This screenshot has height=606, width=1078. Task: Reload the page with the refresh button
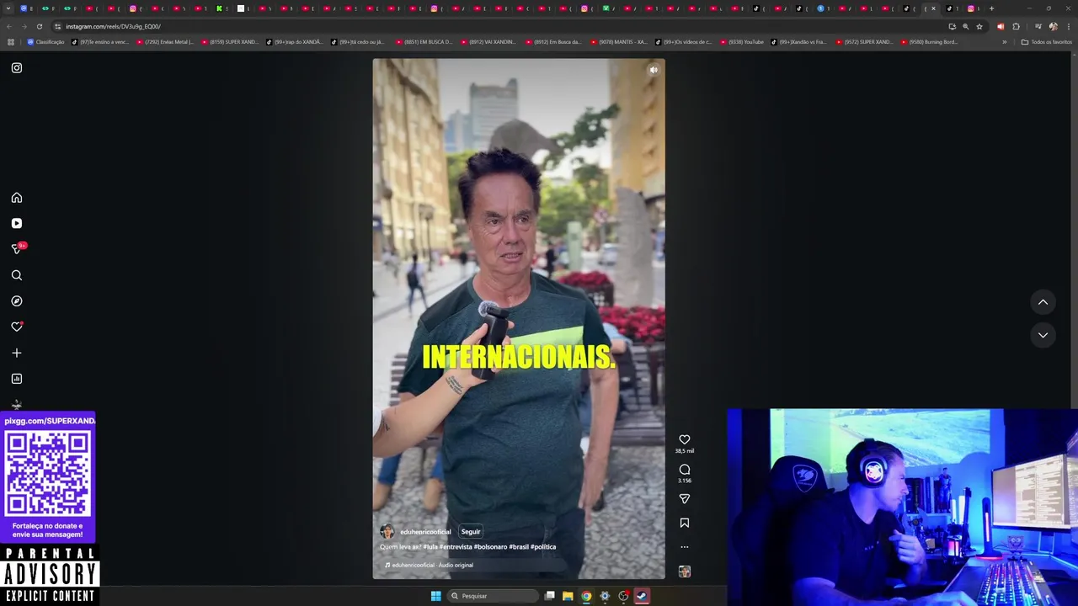point(39,26)
